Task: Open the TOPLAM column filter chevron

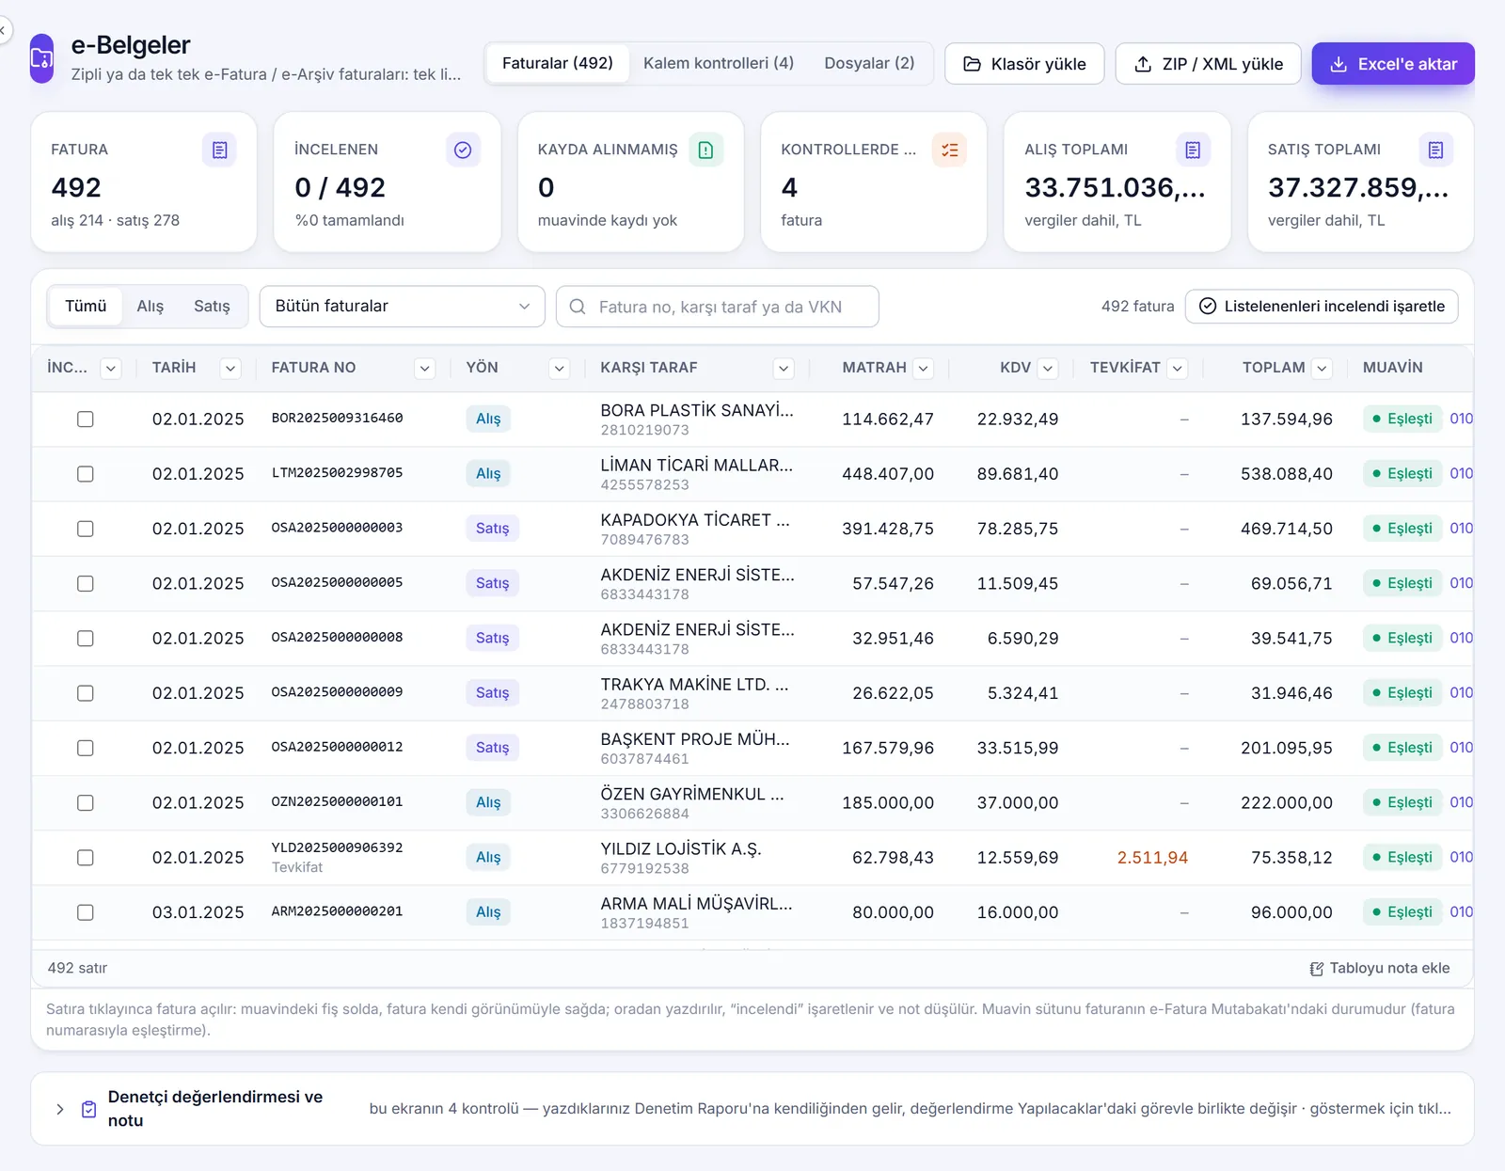Action: 1323,369
